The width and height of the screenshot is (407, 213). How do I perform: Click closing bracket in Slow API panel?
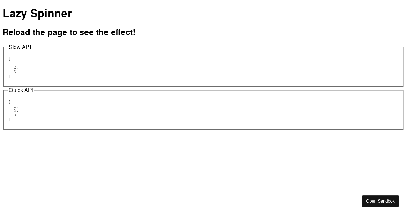click(x=9, y=76)
